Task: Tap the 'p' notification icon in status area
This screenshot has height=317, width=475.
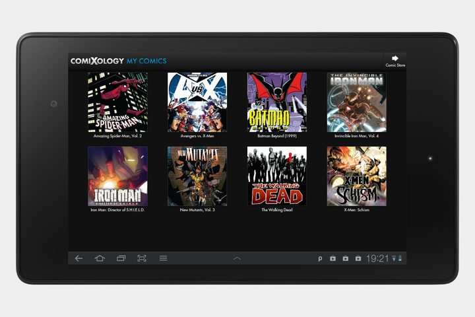Action: click(x=320, y=258)
